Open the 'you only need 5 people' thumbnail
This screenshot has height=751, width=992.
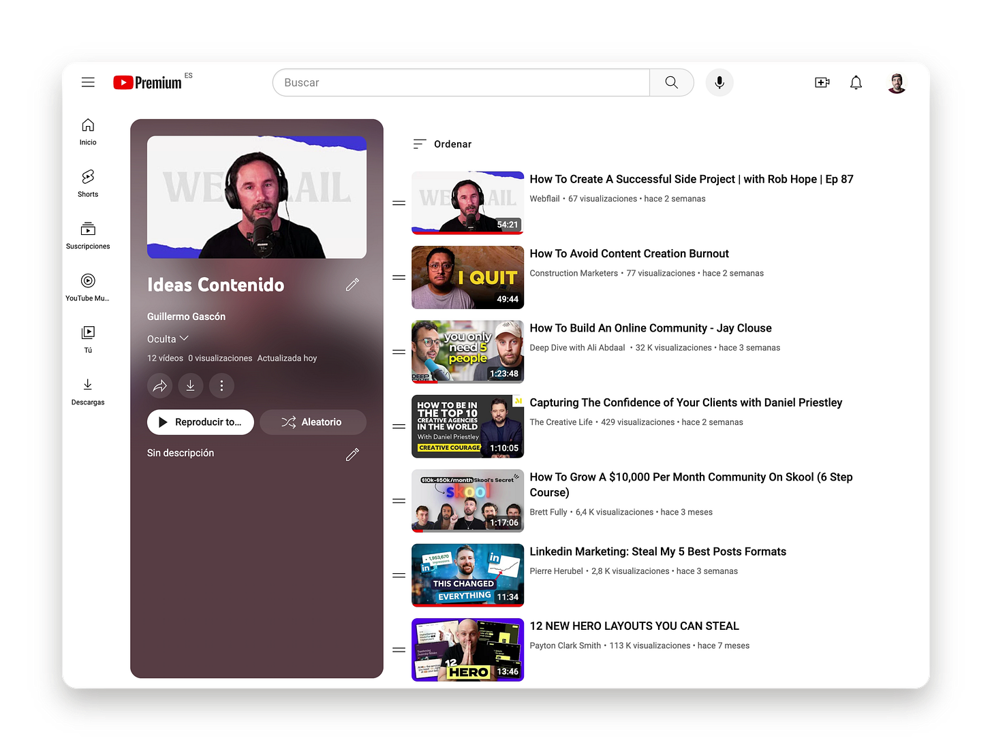pyautogui.click(x=467, y=352)
